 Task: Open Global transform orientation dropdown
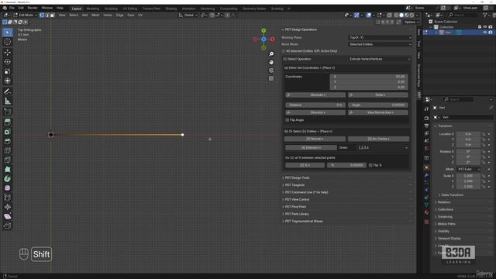(x=188, y=15)
